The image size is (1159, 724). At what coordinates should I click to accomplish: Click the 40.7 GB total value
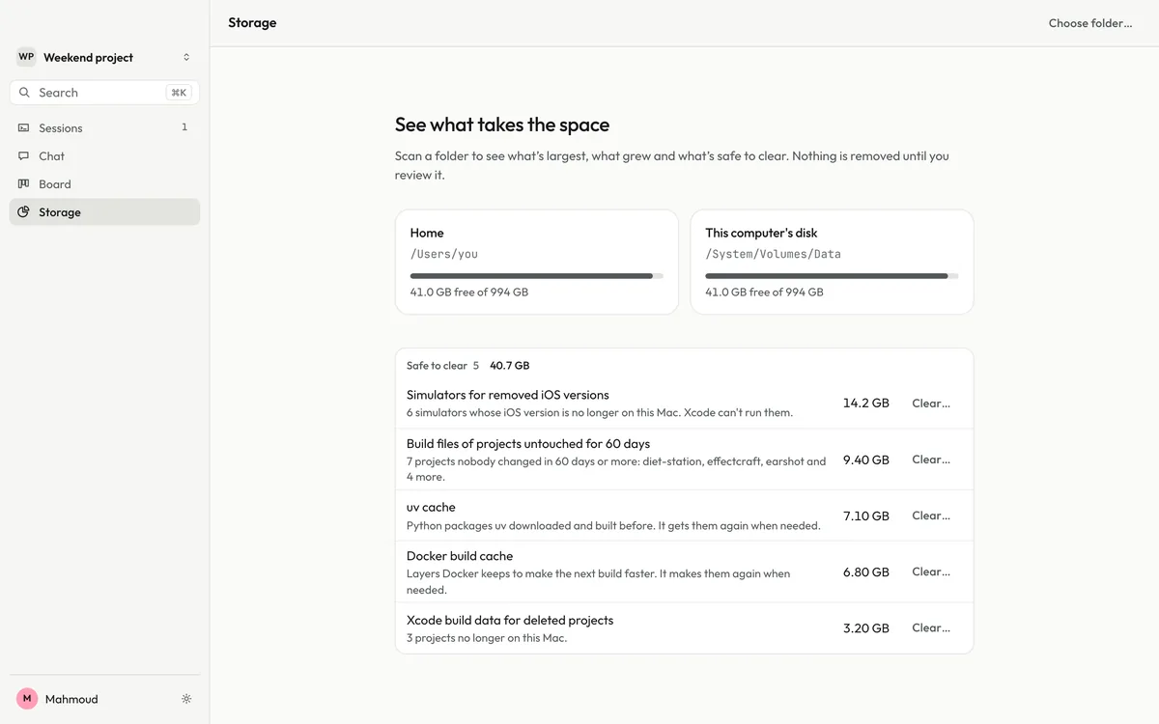pos(510,366)
